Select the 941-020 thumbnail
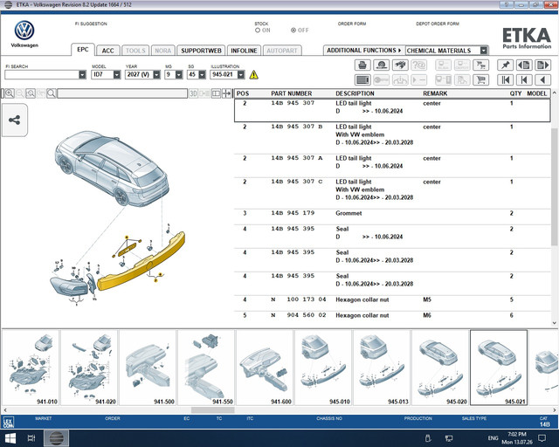The height and width of the screenshot is (447, 559). coord(89,368)
